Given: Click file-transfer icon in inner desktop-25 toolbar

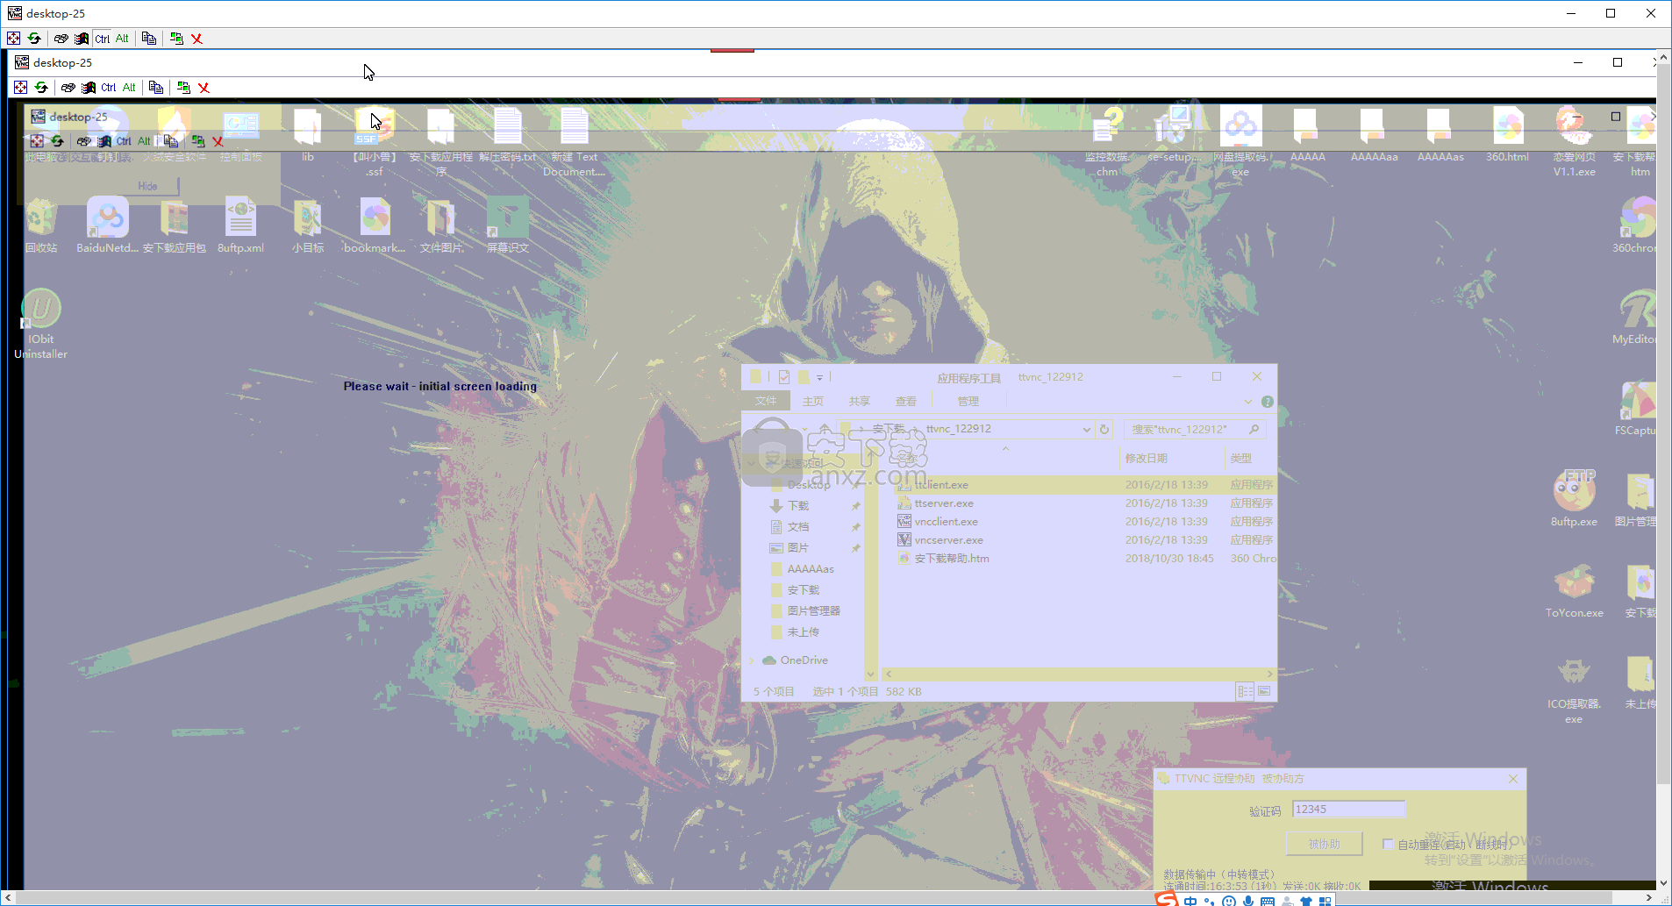Looking at the screenshot, I should click(x=156, y=88).
